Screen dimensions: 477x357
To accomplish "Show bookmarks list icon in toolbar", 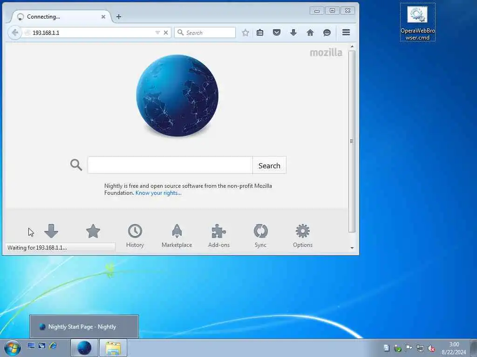I will (260, 33).
